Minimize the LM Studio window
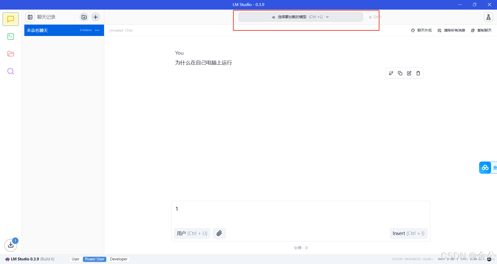 pyautogui.click(x=460, y=5)
